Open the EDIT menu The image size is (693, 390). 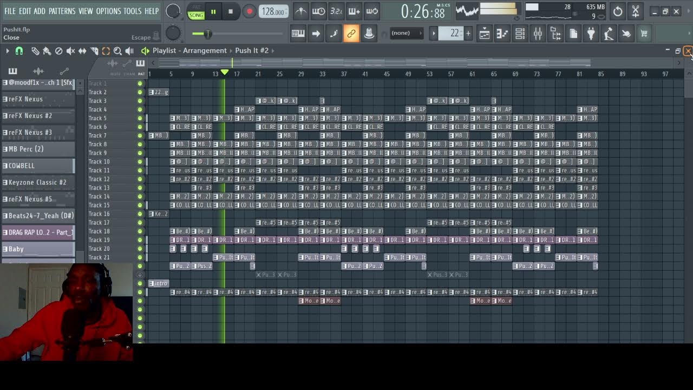click(x=25, y=11)
